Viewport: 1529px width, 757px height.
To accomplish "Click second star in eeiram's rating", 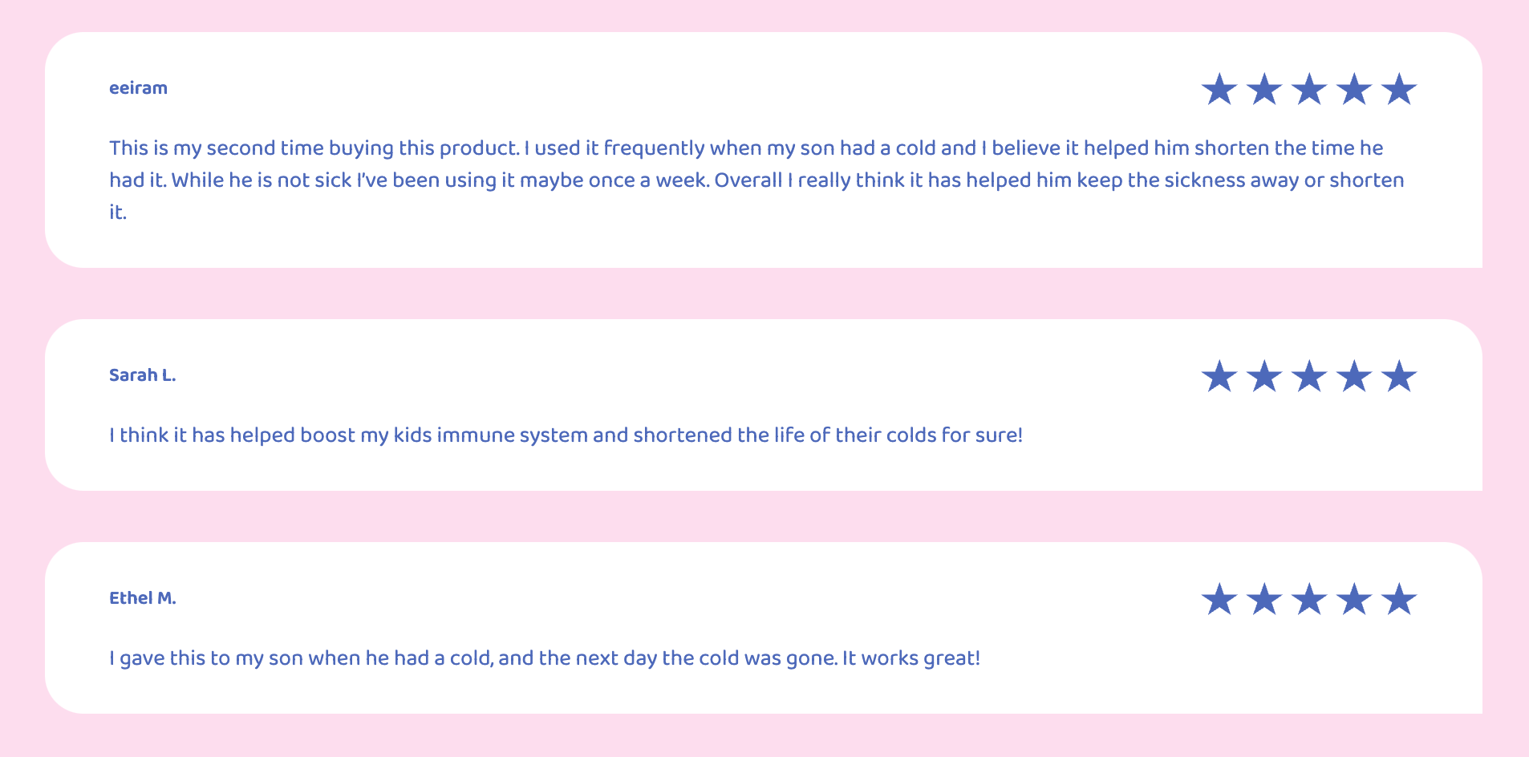I will click(1264, 89).
